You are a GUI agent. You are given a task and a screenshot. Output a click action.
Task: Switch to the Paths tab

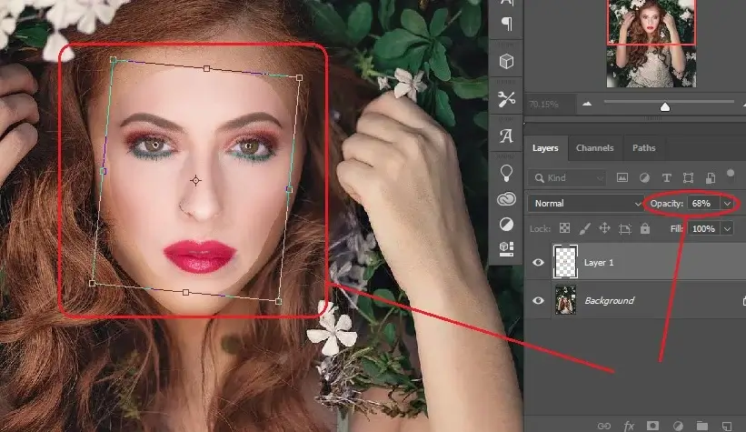643,147
